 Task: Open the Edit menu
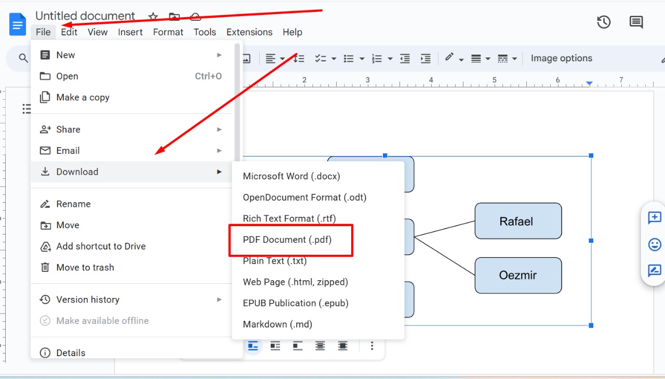pos(69,32)
